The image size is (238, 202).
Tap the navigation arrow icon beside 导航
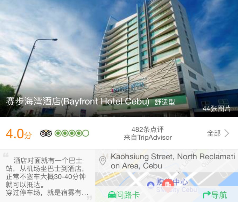click(206, 195)
